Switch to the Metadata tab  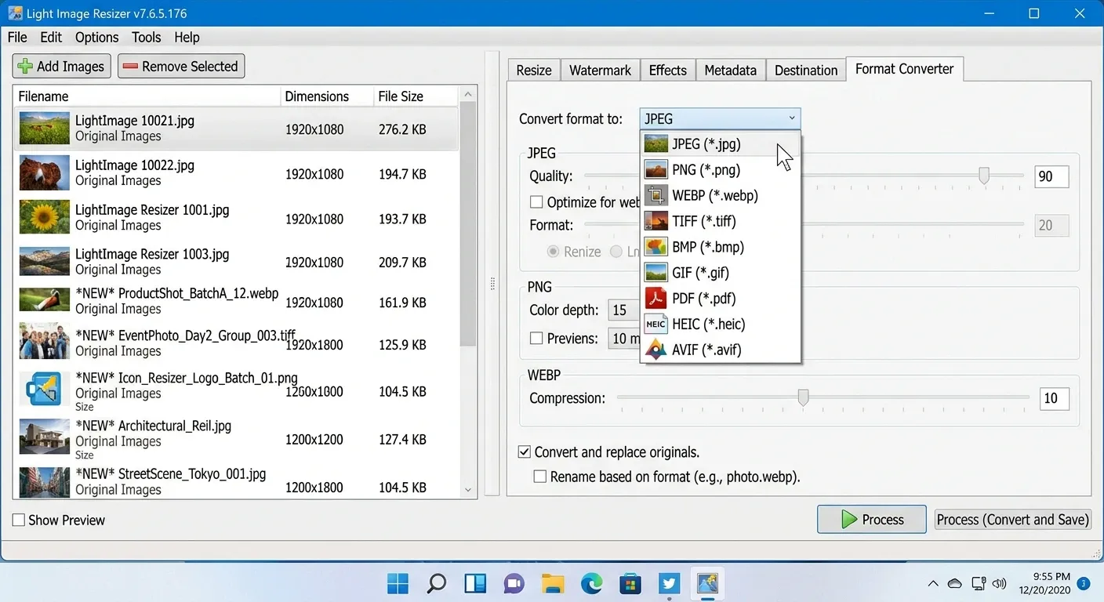click(730, 71)
